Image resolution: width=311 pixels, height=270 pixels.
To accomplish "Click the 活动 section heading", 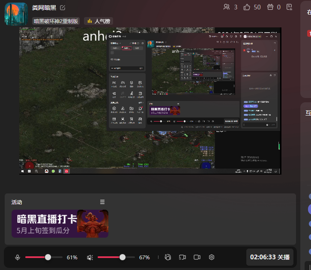I will [x=17, y=202].
